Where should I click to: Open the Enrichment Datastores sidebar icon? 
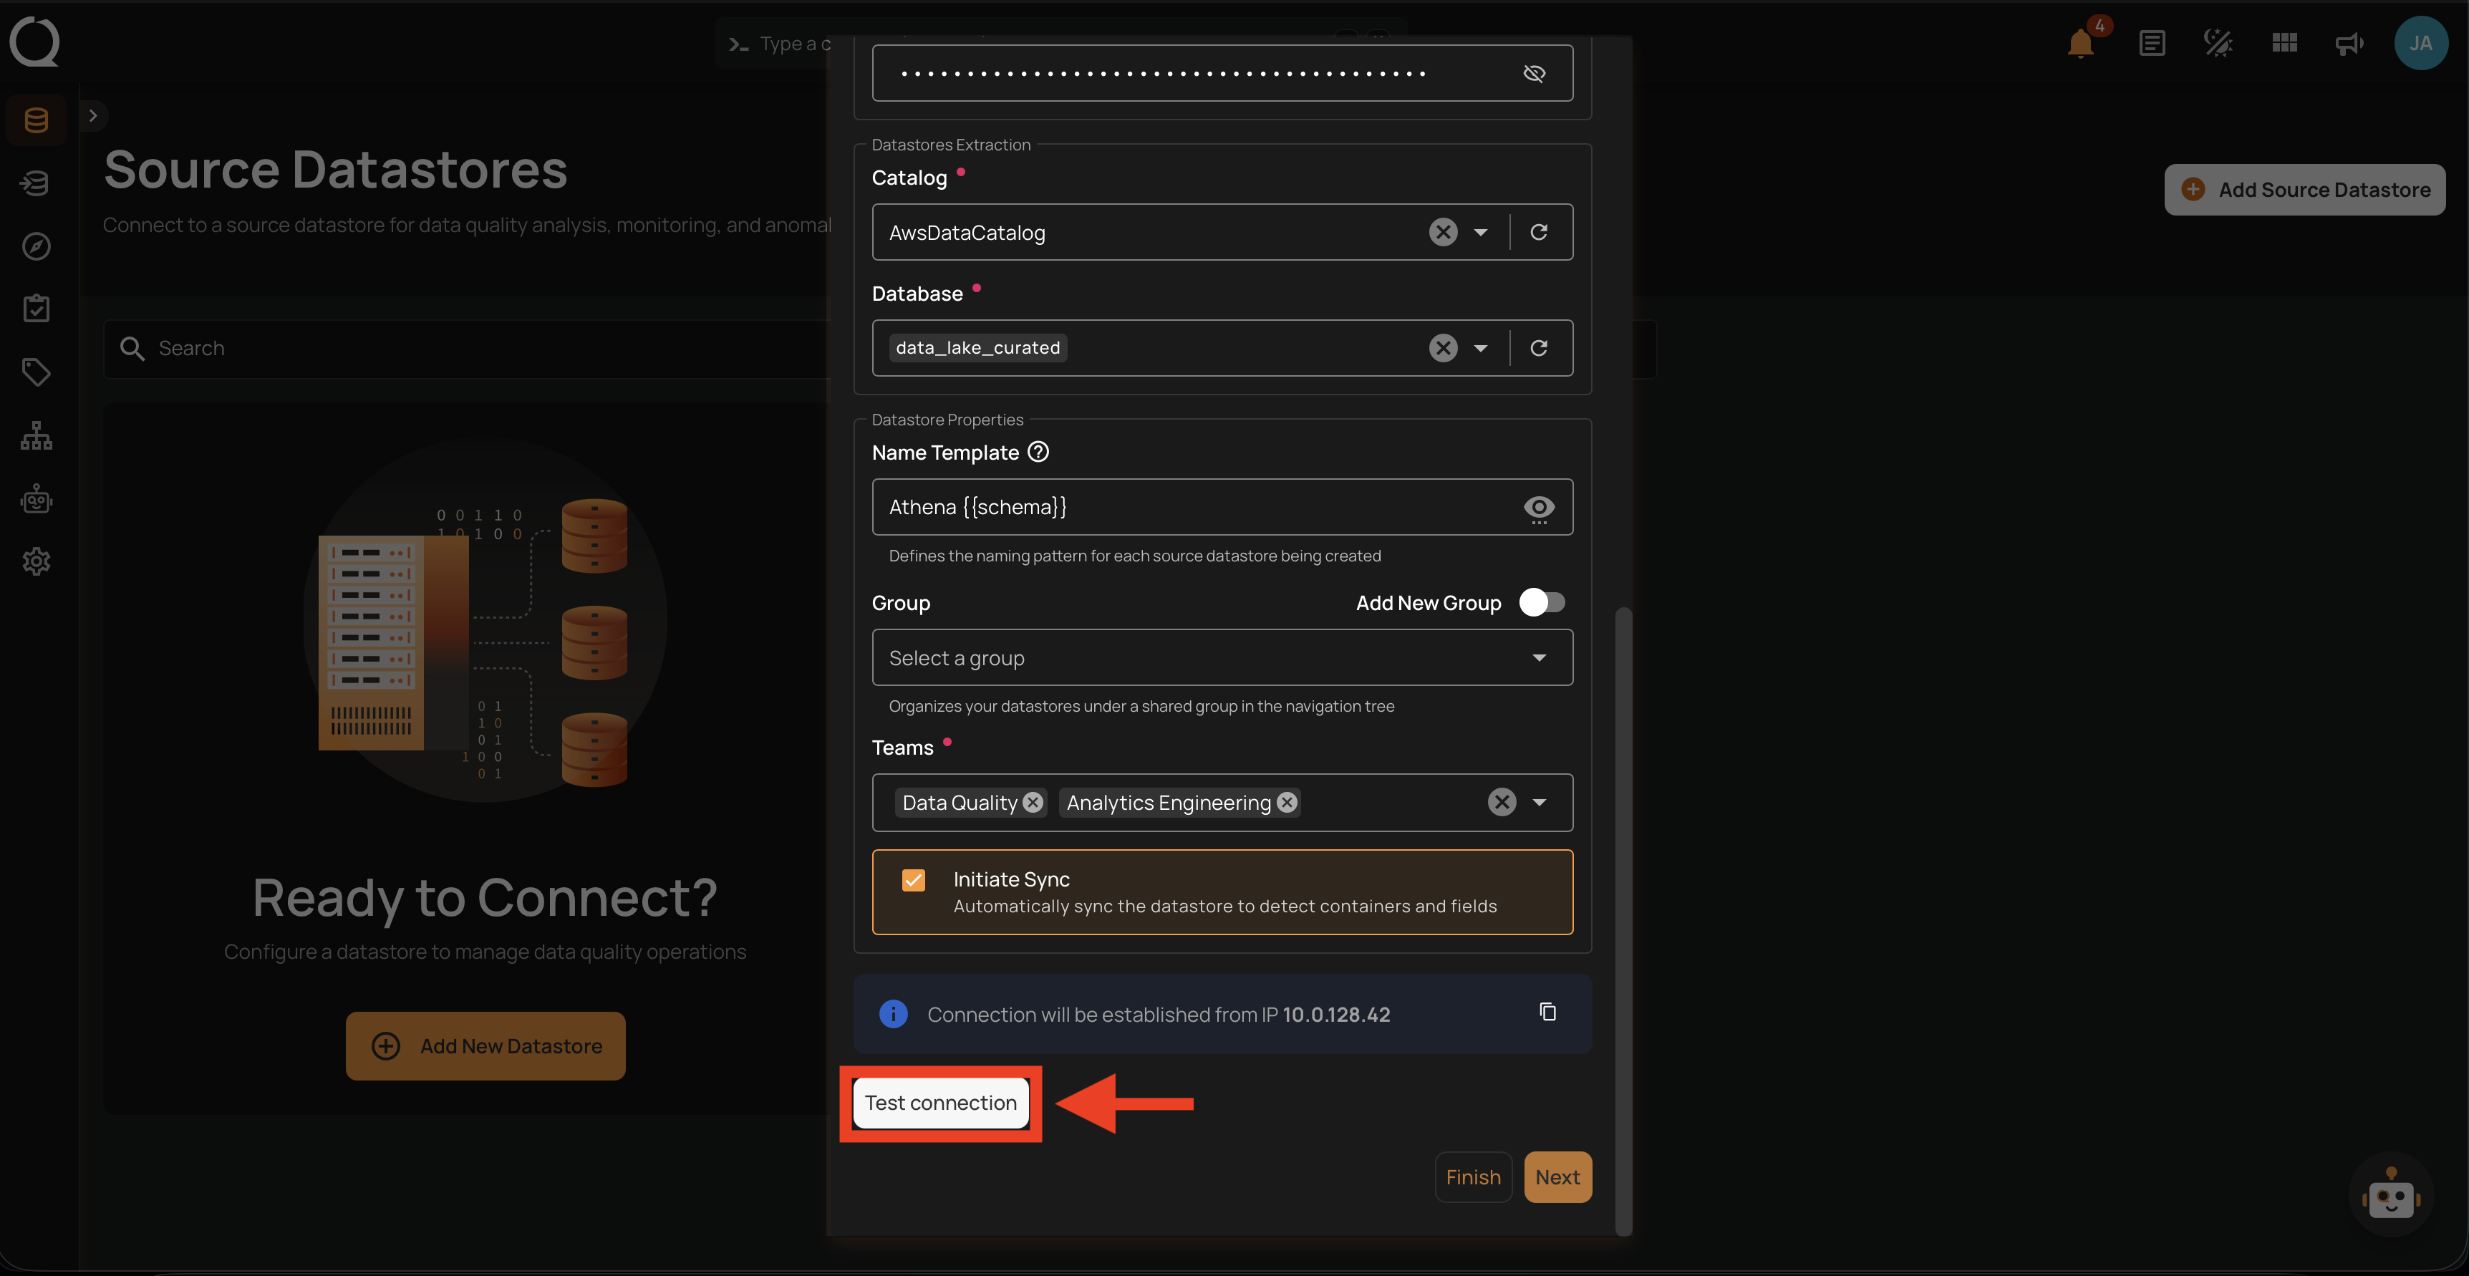click(37, 183)
